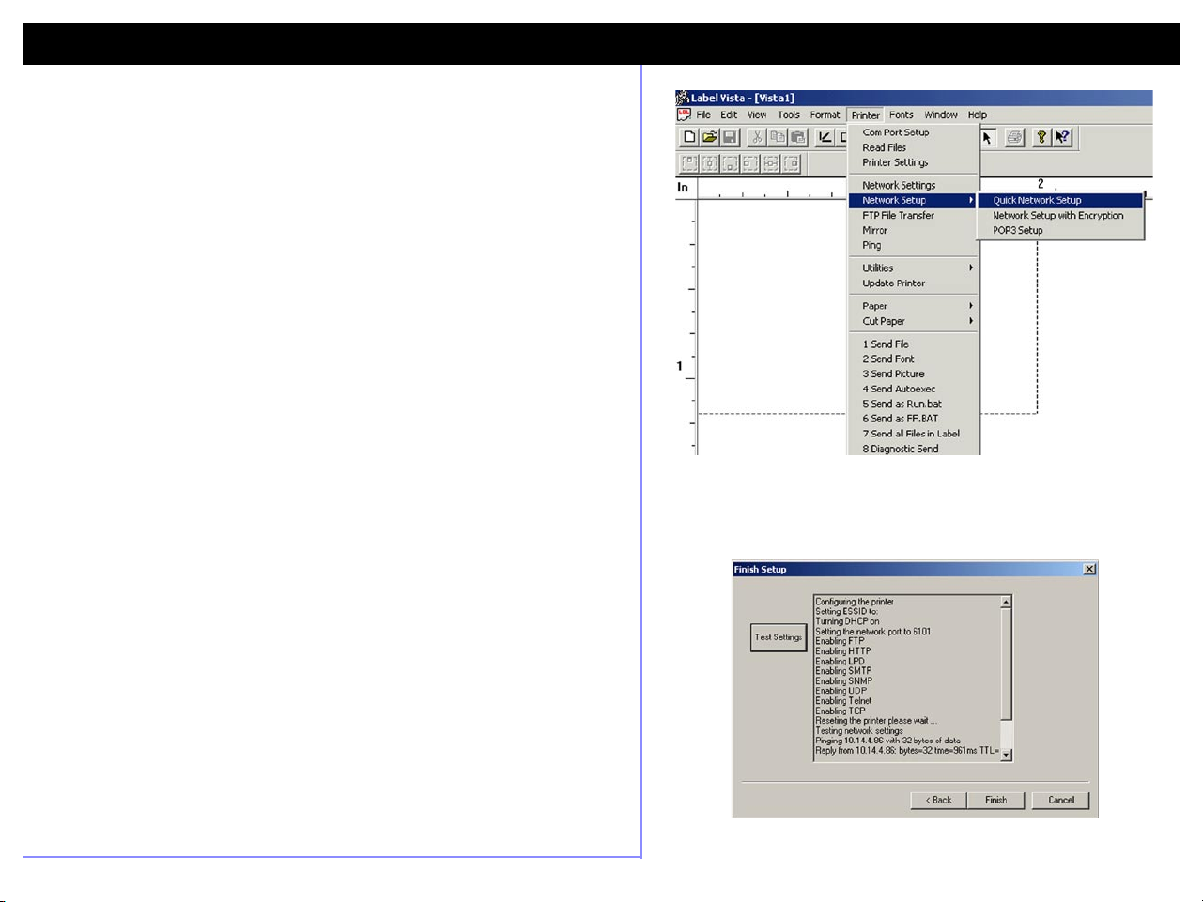
Task: Open the Window menu
Action: pyautogui.click(x=941, y=115)
